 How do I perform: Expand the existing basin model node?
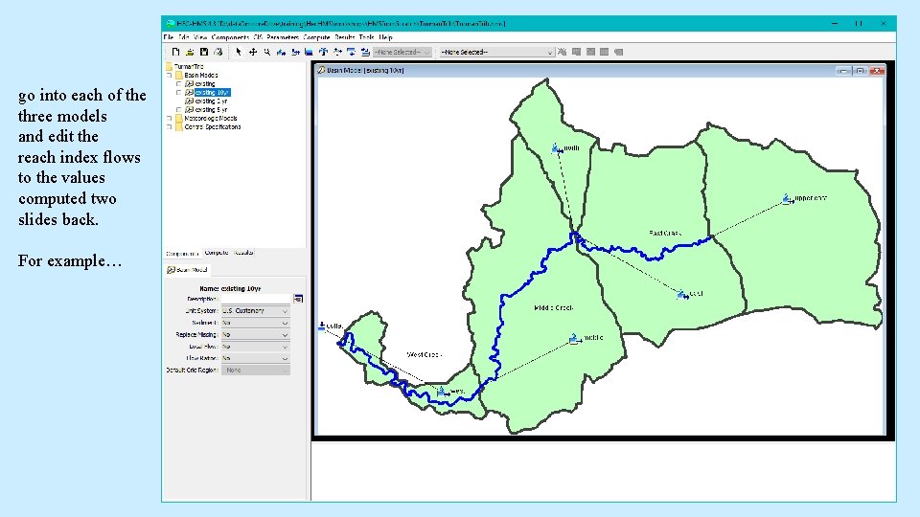(x=179, y=84)
